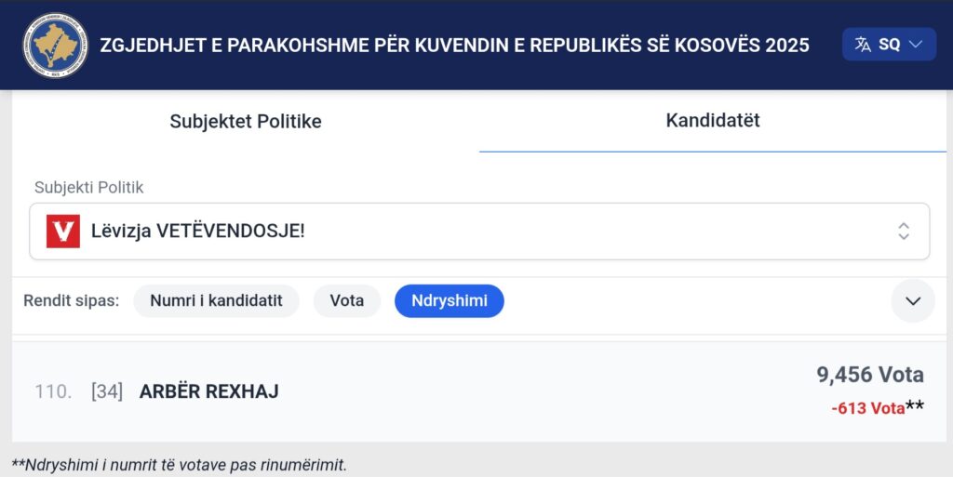Click the chevron next to SQ
The image size is (953, 477).
tap(916, 45)
